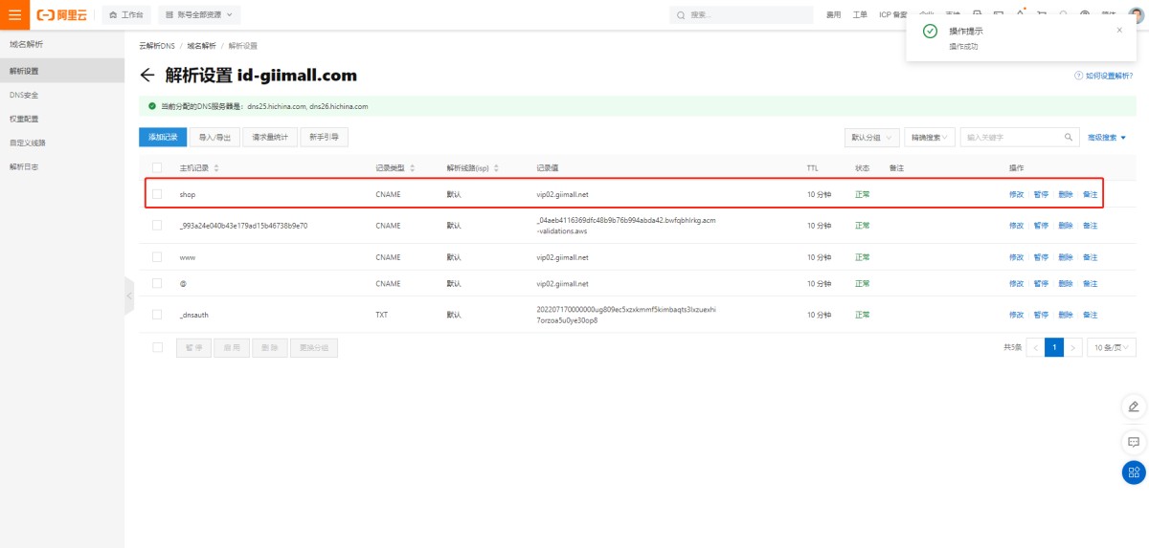Screen dimensions: 1149x548
Task: Check the checkbox for the shop record
Action: (157, 194)
